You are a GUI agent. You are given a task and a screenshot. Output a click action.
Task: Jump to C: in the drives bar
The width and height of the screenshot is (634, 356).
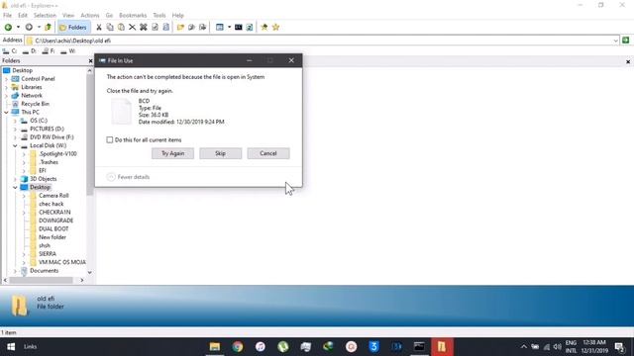[x=10, y=50]
